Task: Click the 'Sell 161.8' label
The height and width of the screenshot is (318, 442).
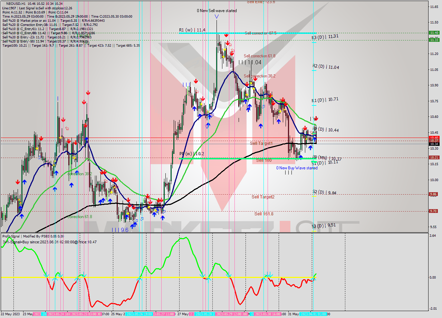Action: 264,214
